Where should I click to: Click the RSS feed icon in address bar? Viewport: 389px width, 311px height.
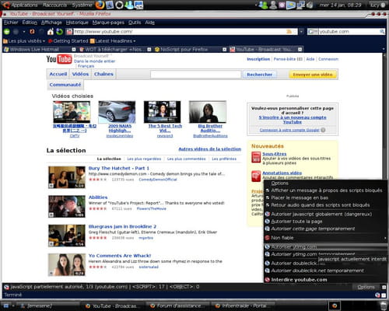[x=289, y=32]
